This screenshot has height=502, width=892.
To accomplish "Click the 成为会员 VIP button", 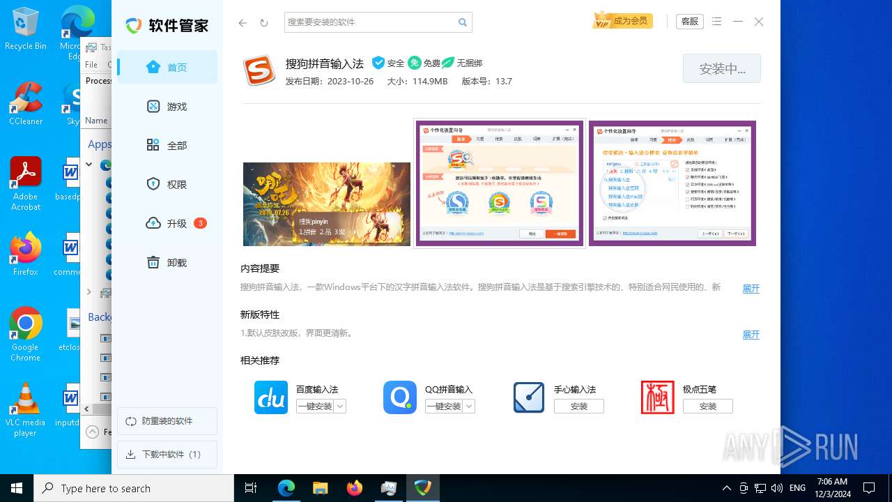I will [622, 21].
